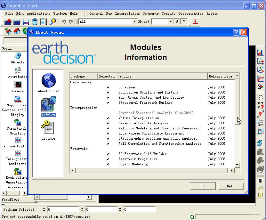Click the green X icon in the status bar
The height and width of the screenshot is (220, 266).
coord(192,217)
